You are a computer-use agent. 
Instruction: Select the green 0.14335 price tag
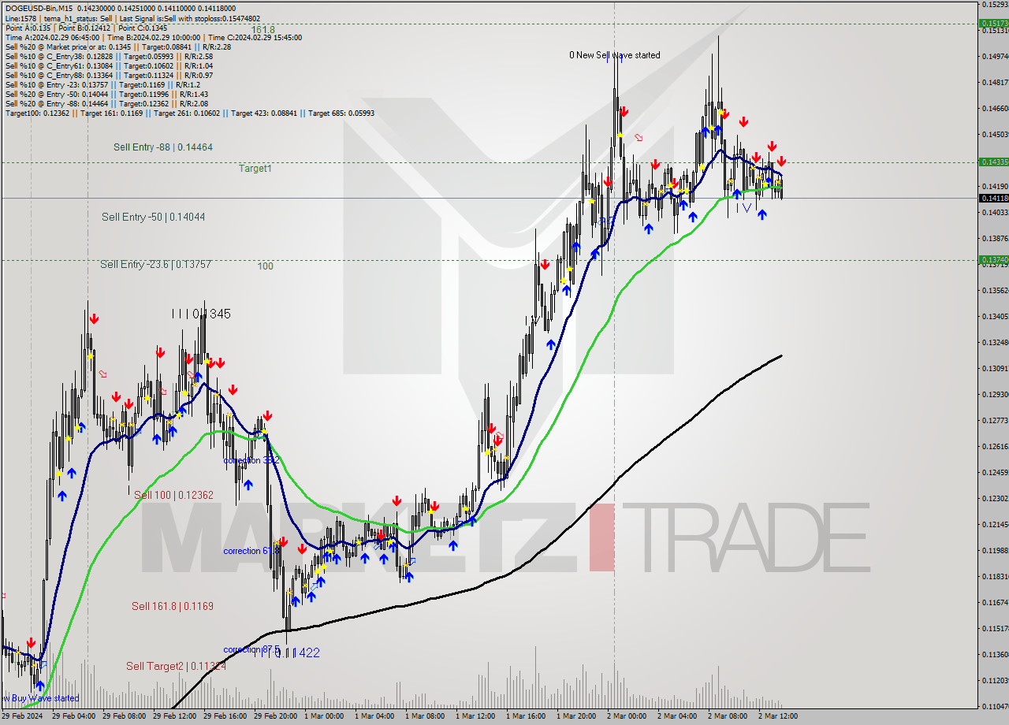(993, 162)
